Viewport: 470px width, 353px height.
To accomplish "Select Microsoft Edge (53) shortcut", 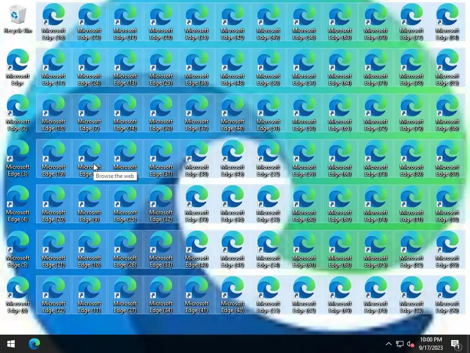I will coord(268,204).
